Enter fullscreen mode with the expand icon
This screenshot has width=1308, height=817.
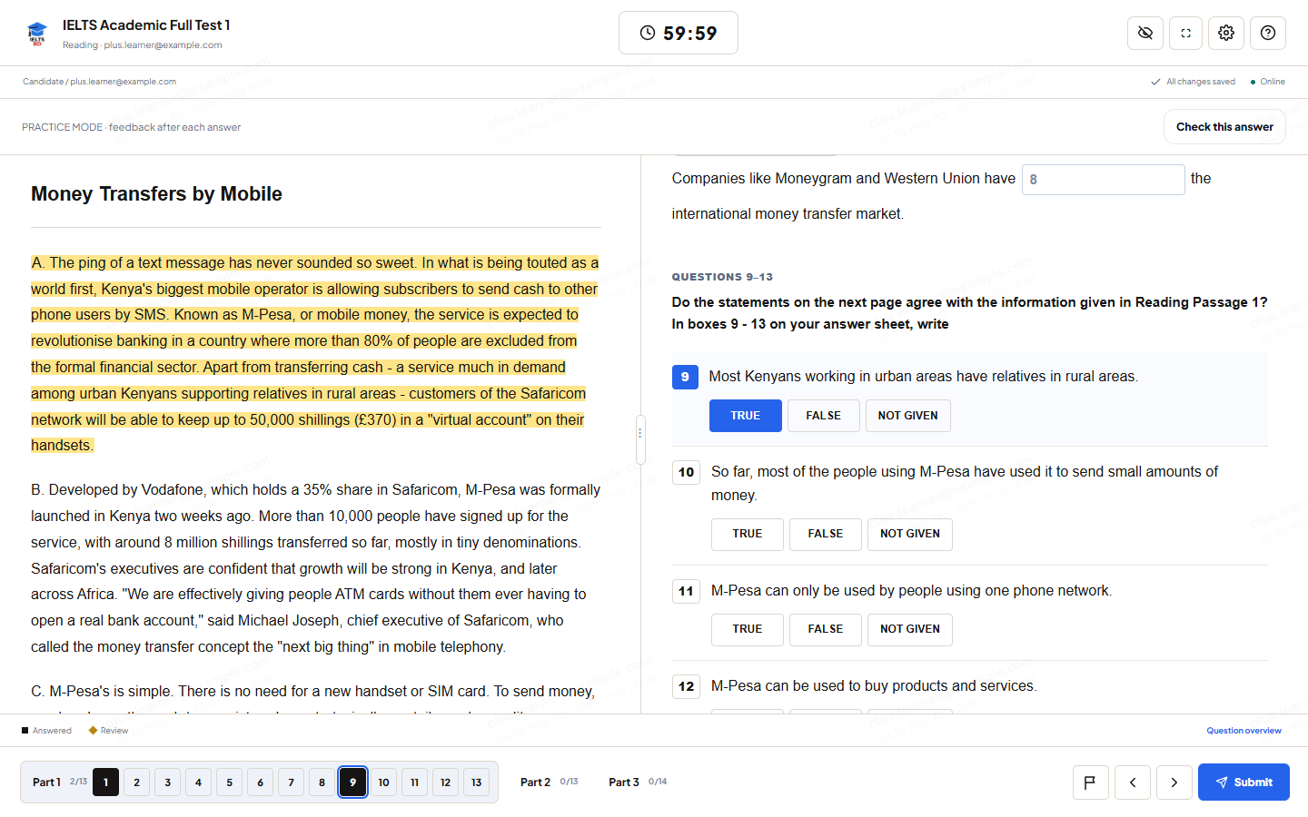pos(1185,33)
